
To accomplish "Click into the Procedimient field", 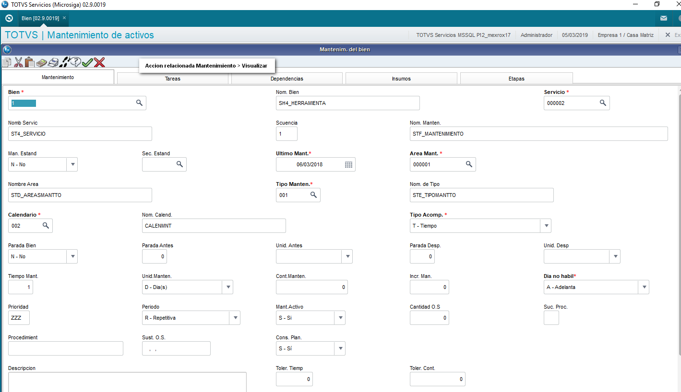I will [x=66, y=348].
